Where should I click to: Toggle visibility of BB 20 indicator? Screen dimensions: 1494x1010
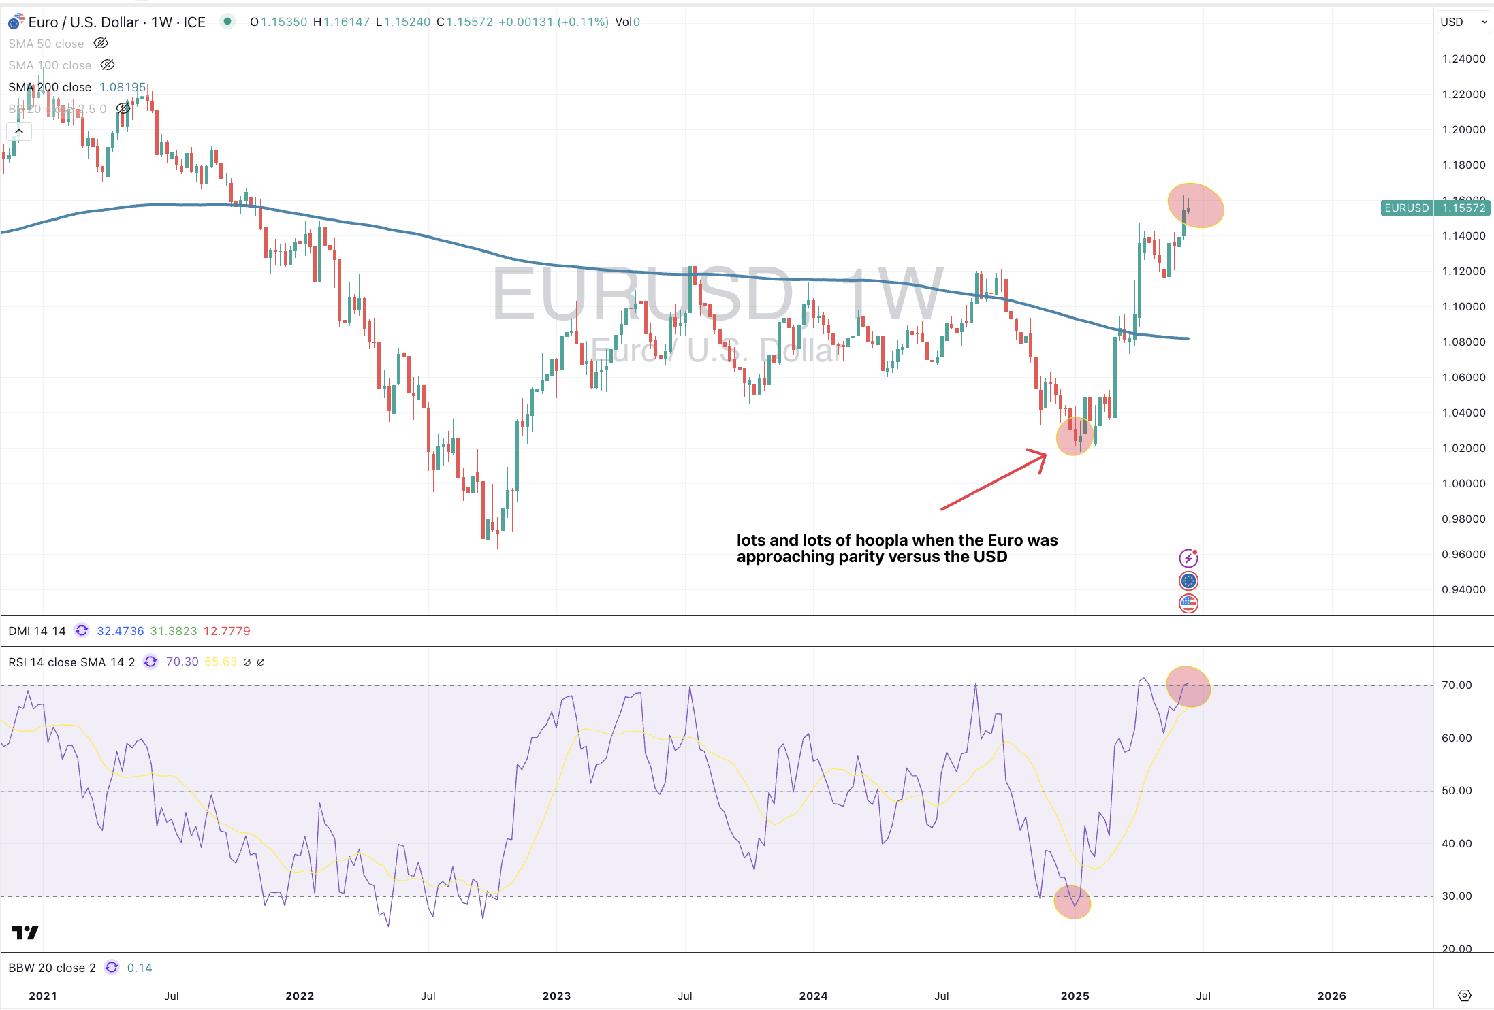123,109
